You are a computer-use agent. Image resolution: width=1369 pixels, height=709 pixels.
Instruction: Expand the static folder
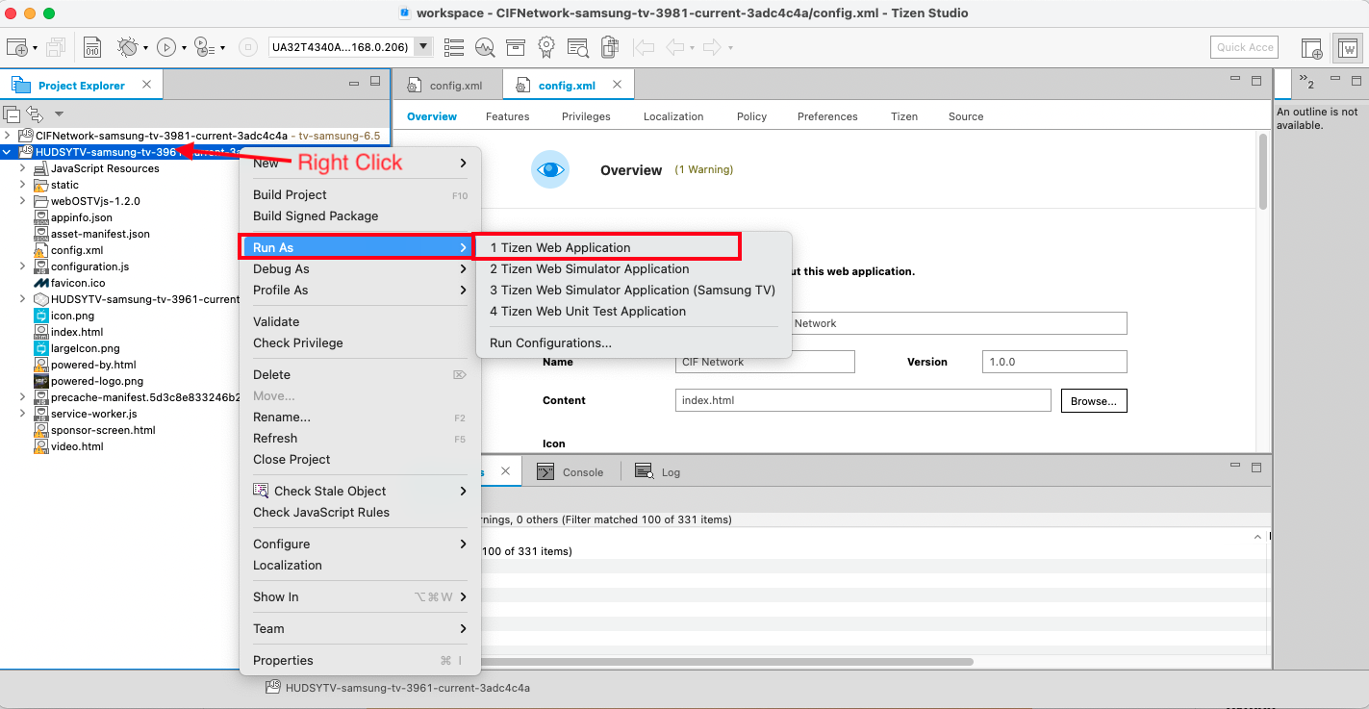coord(23,185)
